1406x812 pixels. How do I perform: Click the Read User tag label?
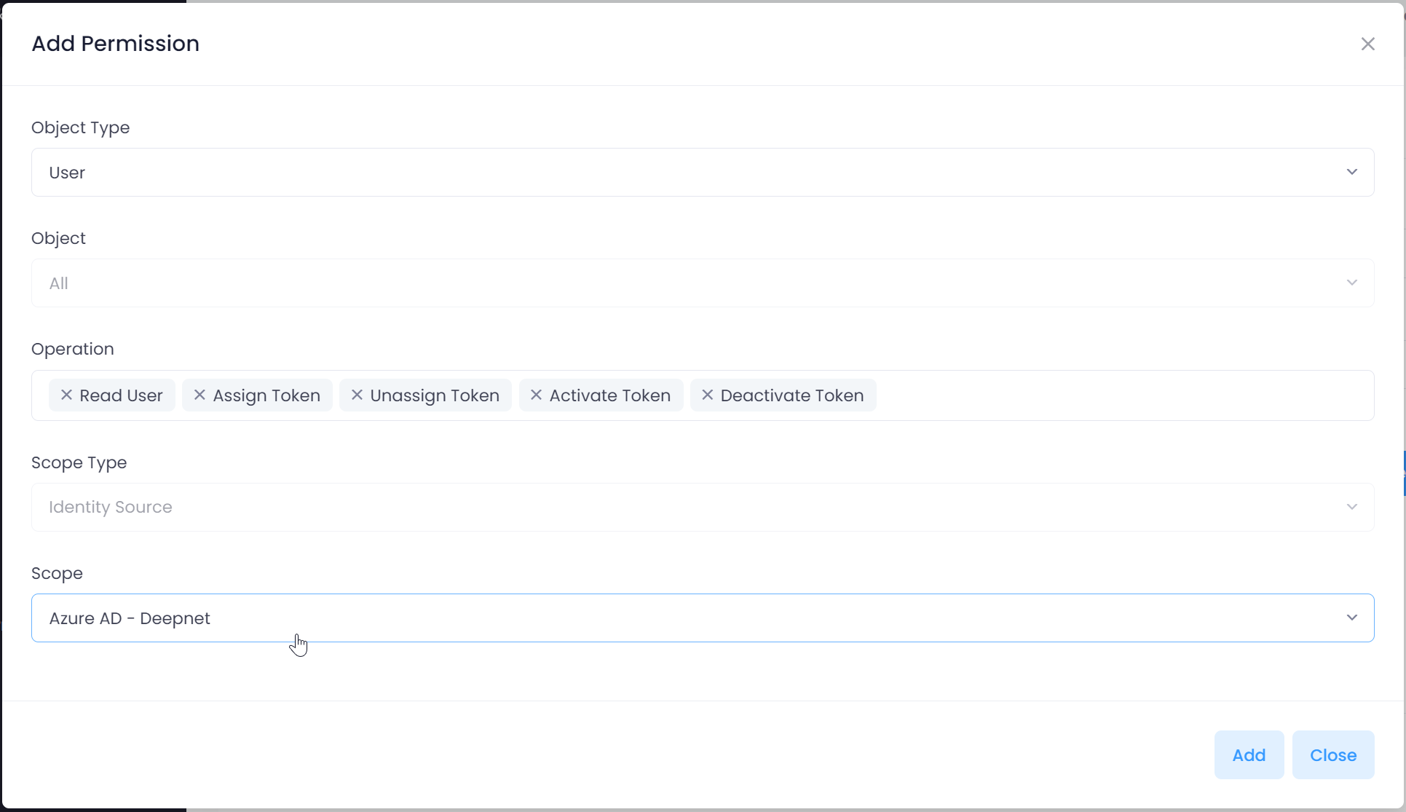coord(121,395)
